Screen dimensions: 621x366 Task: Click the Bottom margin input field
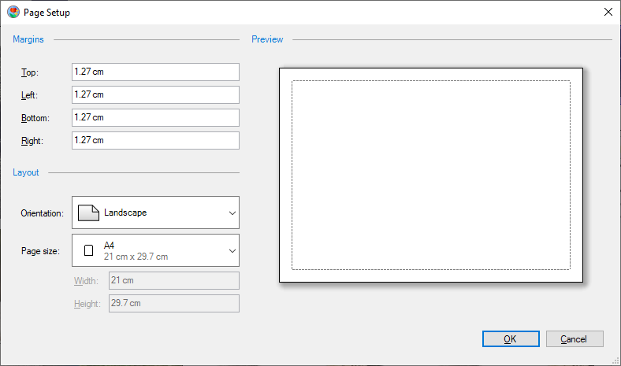[155, 117]
